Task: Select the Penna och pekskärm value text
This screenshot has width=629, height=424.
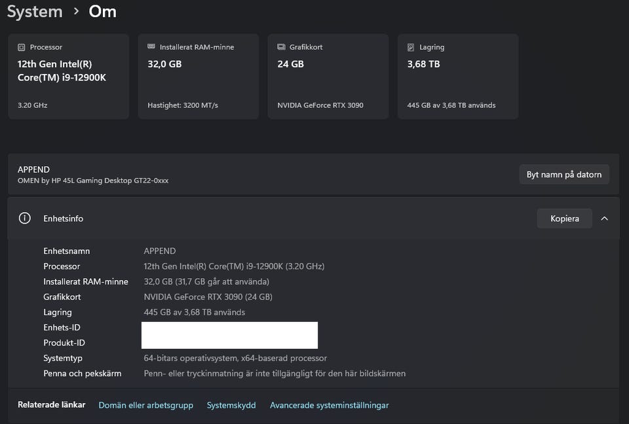Action: pos(275,374)
